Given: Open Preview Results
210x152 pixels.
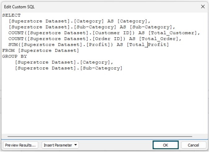Looking at the screenshot, I should 20,145.
